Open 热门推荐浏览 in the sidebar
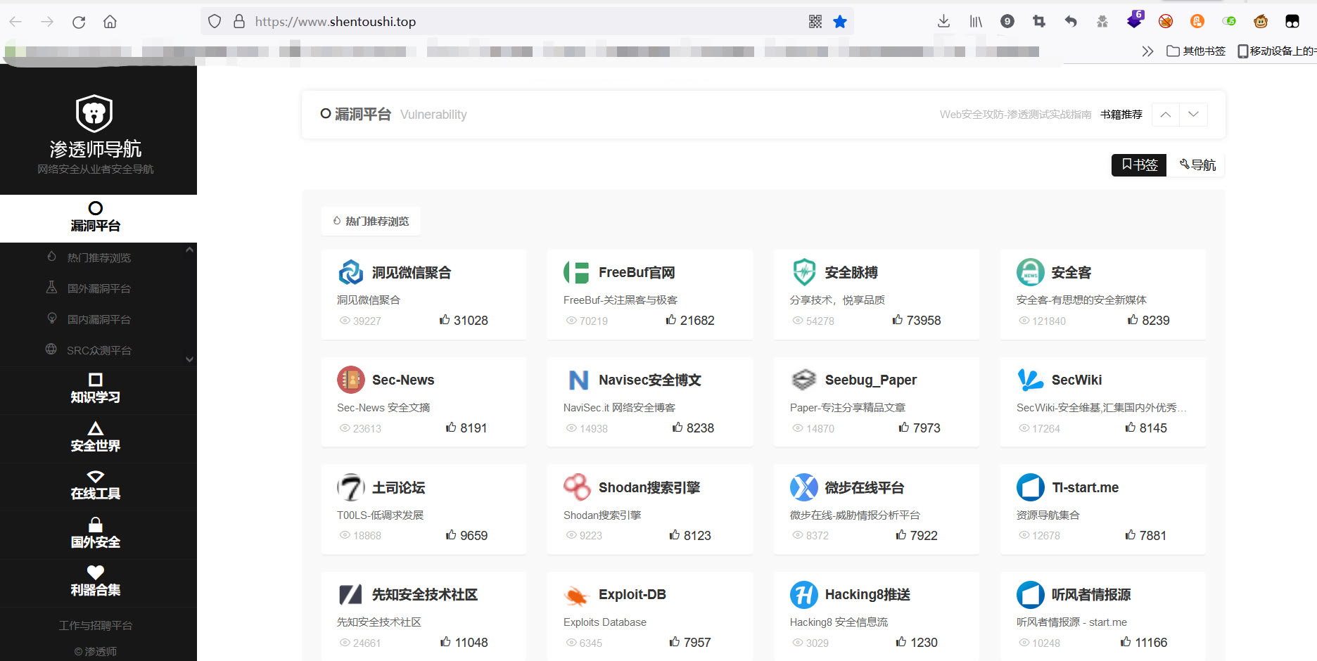The width and height of the screenshot is (1317, 661). 98,258
